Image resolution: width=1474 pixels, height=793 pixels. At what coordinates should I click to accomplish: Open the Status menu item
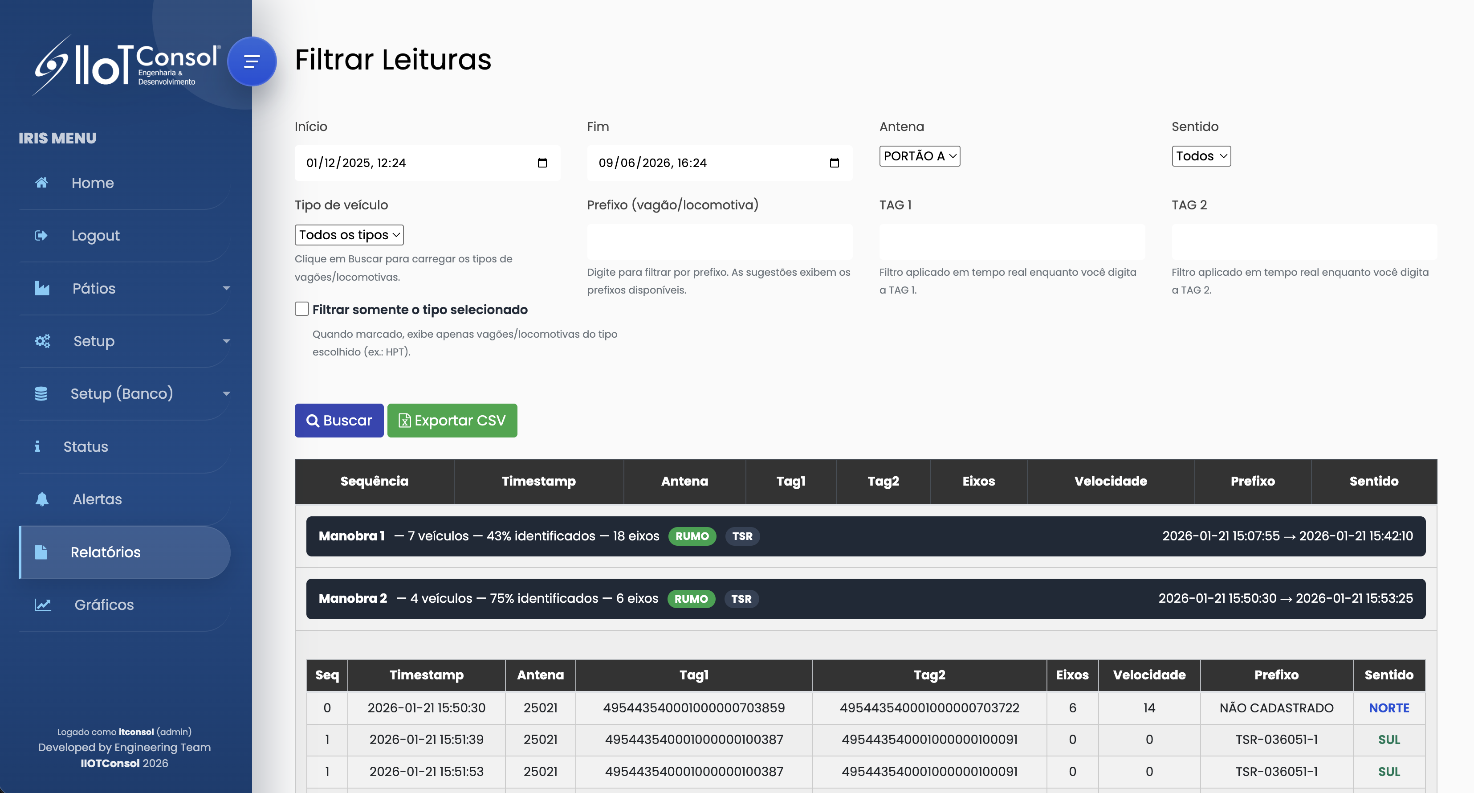pyautogui.click(x=125, y=446)
